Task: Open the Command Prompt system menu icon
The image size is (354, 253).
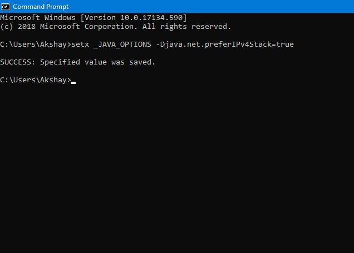Action: (5, 7)
